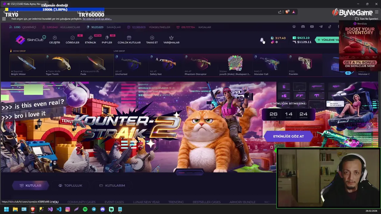Open the Telegram social icon in header
Viewport: 381px width, 214px height.
pyautogui.click(x=321, y=27)
